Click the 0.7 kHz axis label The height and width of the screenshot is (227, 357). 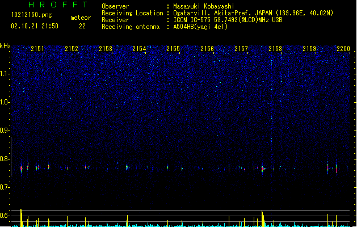pos(5,187)
